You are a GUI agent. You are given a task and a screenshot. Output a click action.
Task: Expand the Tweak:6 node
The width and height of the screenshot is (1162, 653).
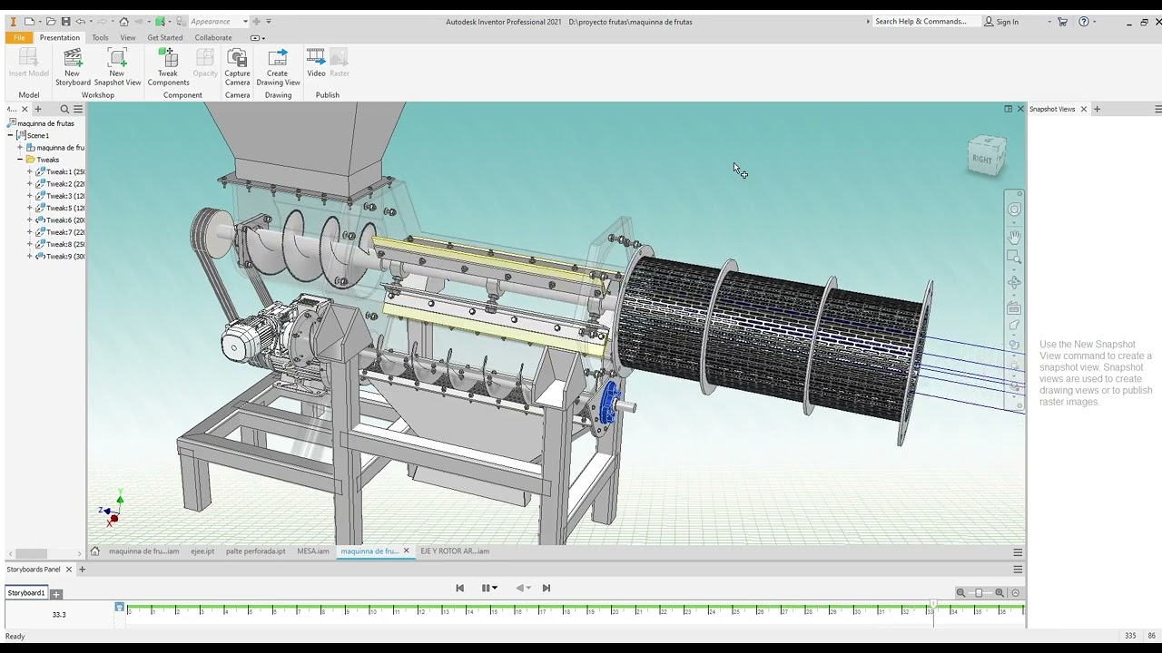click(x=30, y=220)
